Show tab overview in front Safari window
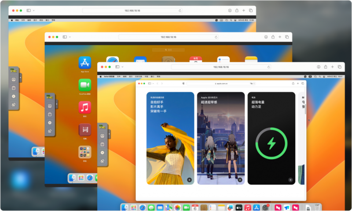This screenshot has width=352, height=211. point(339,67)
